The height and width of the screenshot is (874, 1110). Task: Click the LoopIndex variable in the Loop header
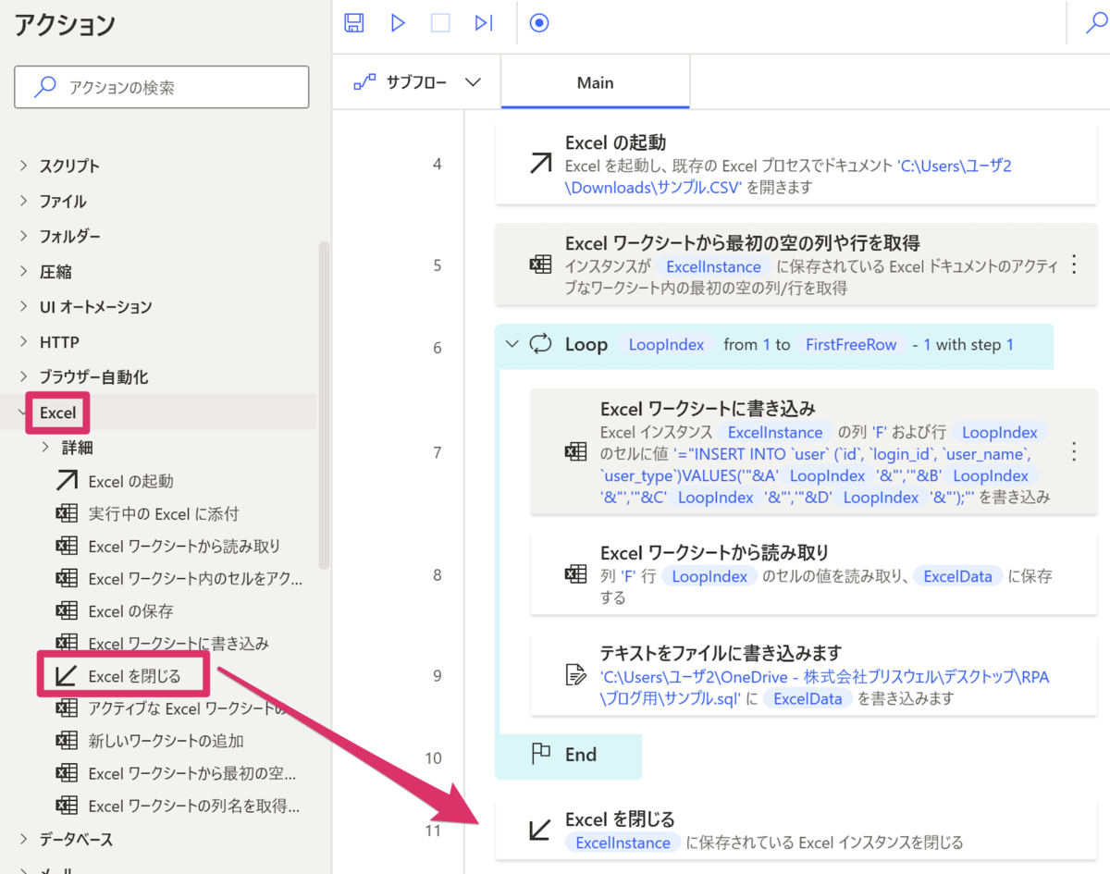(666, 344)
